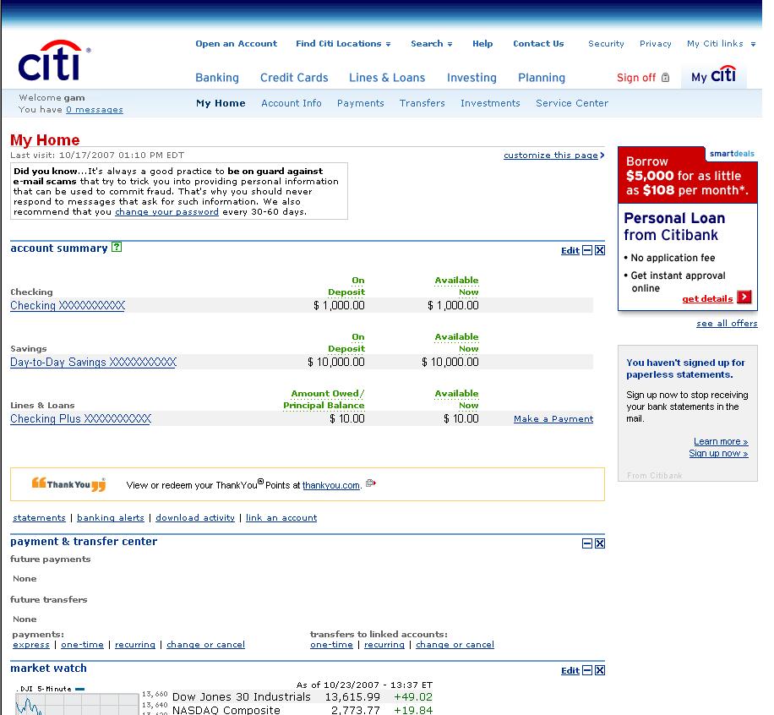Viewport: 774px width, 715px height.
Task: Open the statements link
Action: pyautogui.click(x=39, y=517)
